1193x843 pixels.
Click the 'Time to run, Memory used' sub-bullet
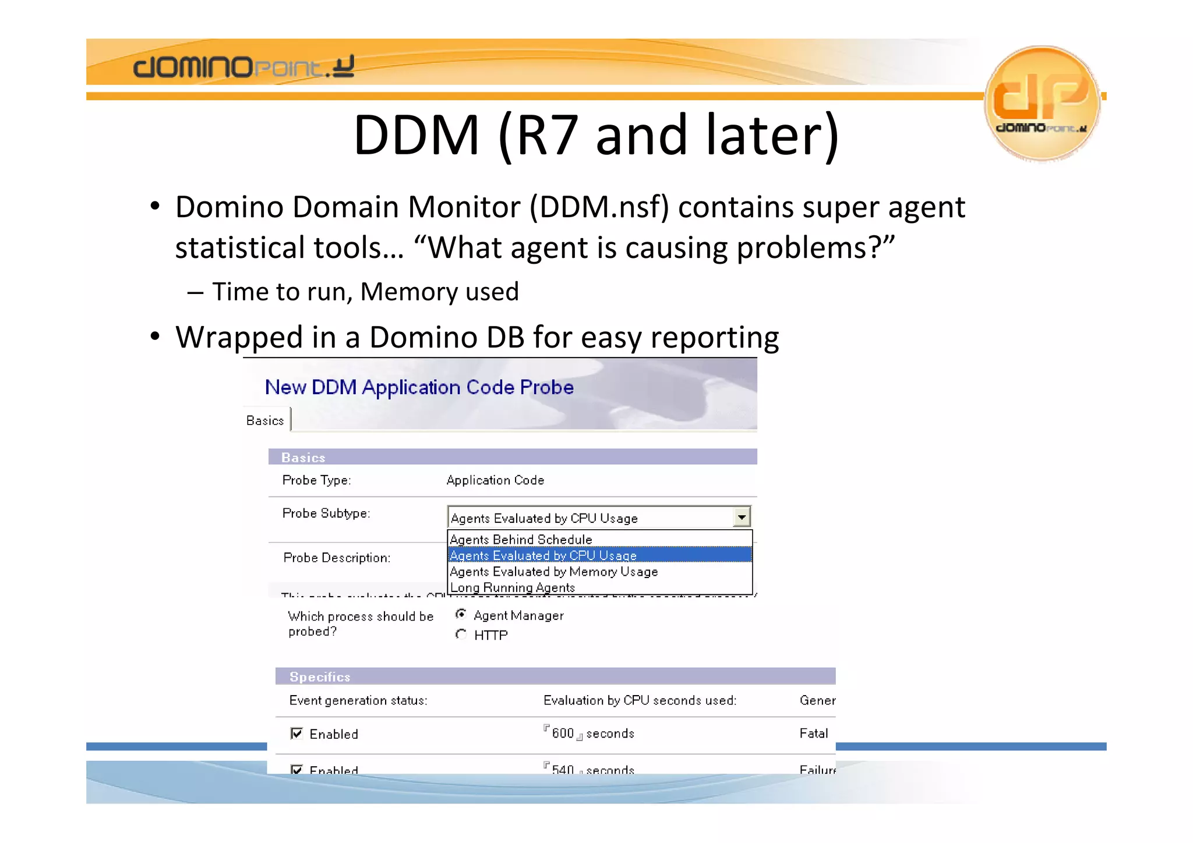click(365, 291)
